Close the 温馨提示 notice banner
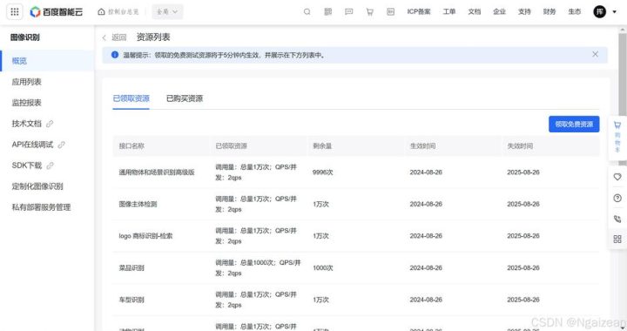 595,54
